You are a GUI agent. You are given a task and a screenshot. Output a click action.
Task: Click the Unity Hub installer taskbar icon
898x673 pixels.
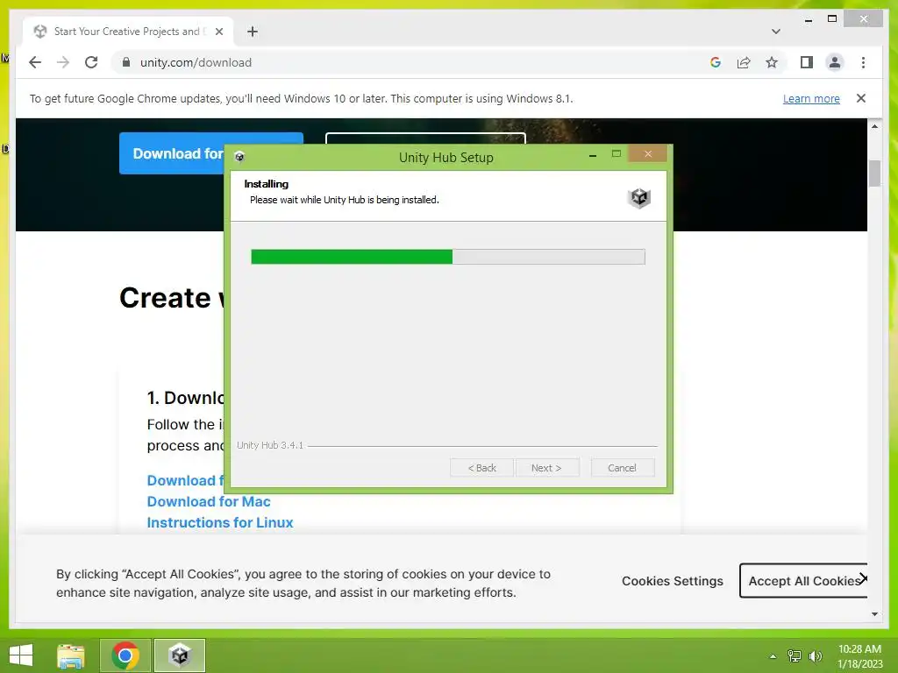180,655
